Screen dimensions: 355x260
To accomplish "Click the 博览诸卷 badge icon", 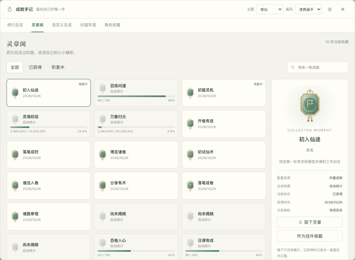I will [x=103, y=155].
